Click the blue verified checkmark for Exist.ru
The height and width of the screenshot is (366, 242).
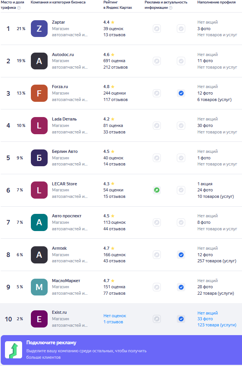181,319
